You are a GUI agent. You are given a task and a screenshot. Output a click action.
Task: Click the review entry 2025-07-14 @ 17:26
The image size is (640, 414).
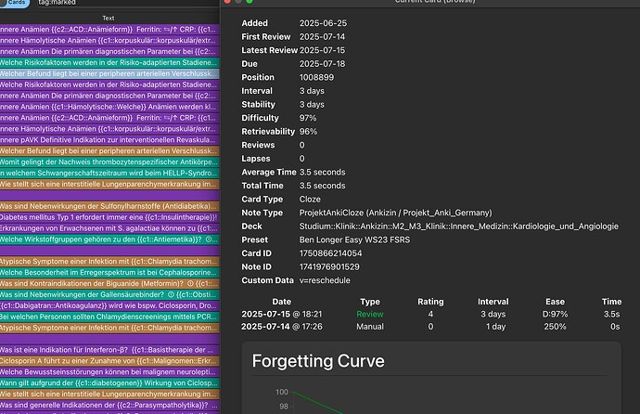[x=282, y=326]
